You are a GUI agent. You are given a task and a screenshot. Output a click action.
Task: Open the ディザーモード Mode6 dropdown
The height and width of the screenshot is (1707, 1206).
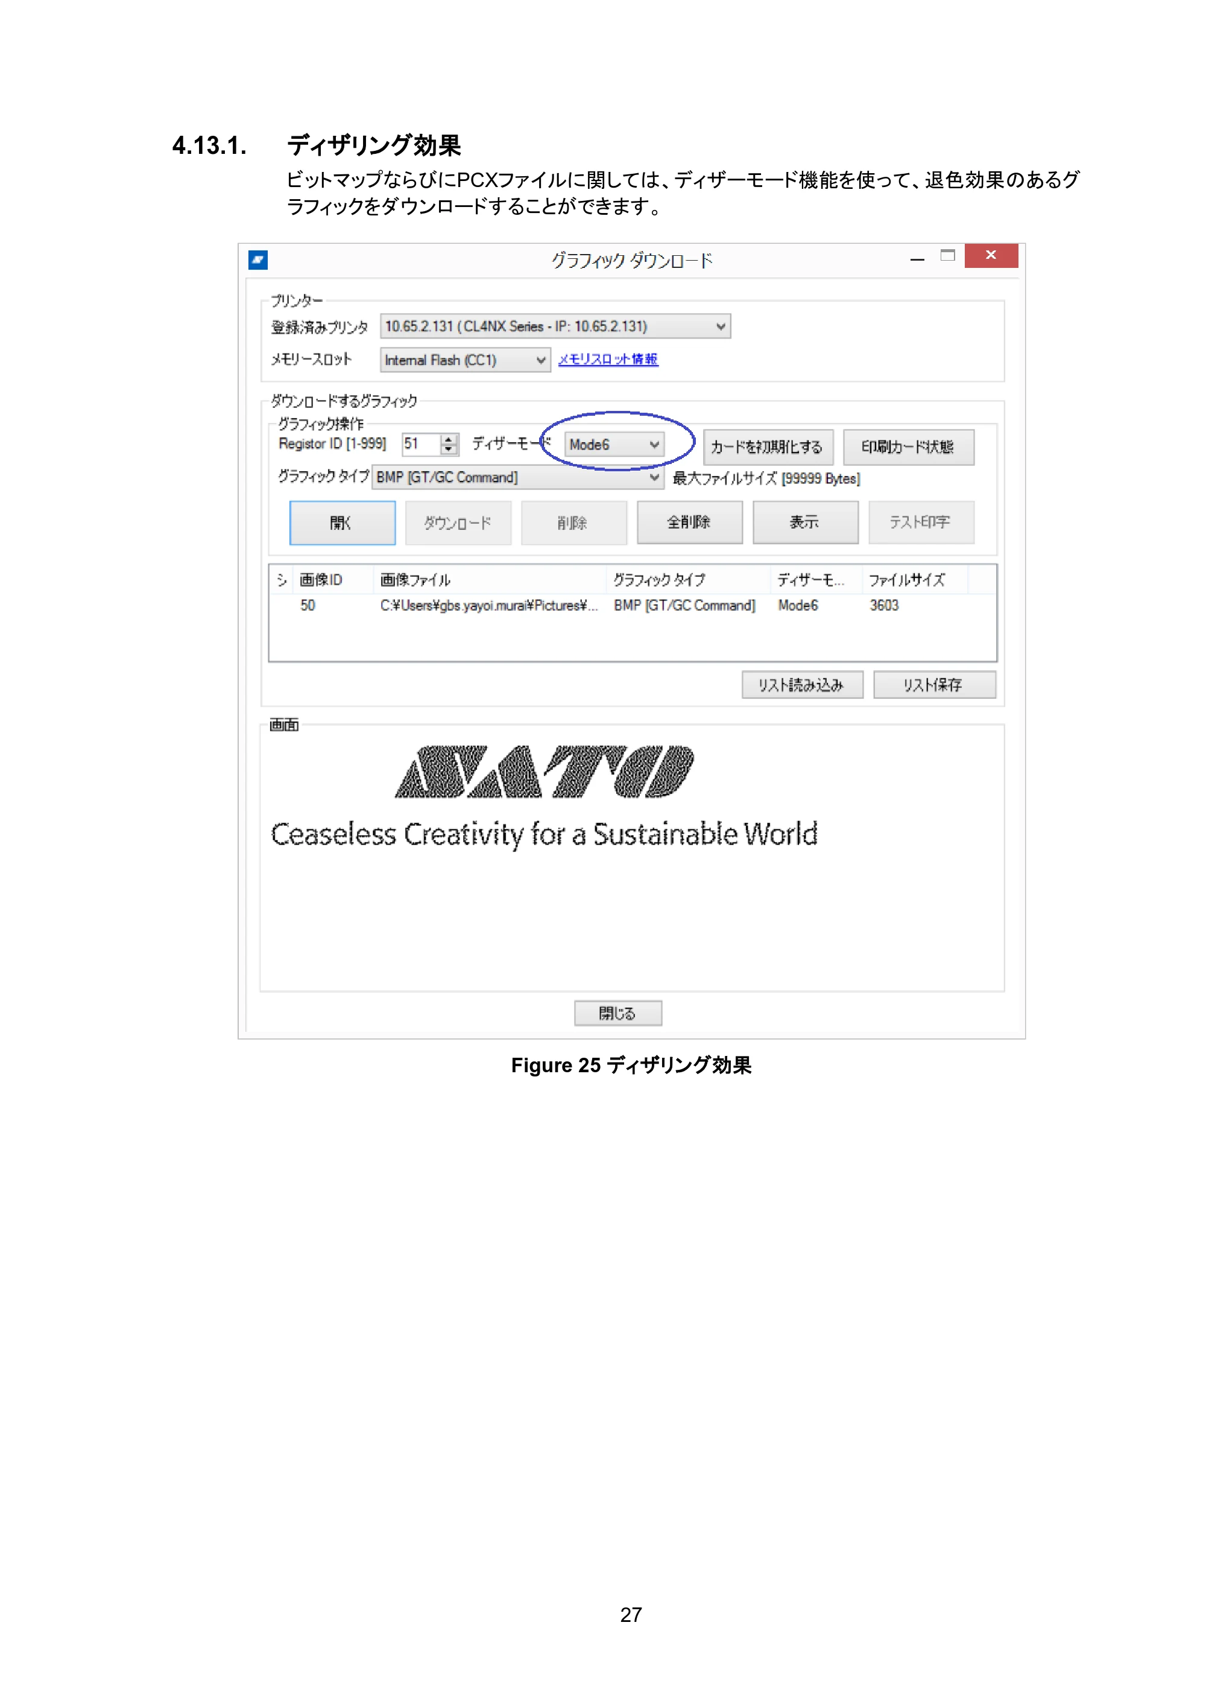click(613, 445)
